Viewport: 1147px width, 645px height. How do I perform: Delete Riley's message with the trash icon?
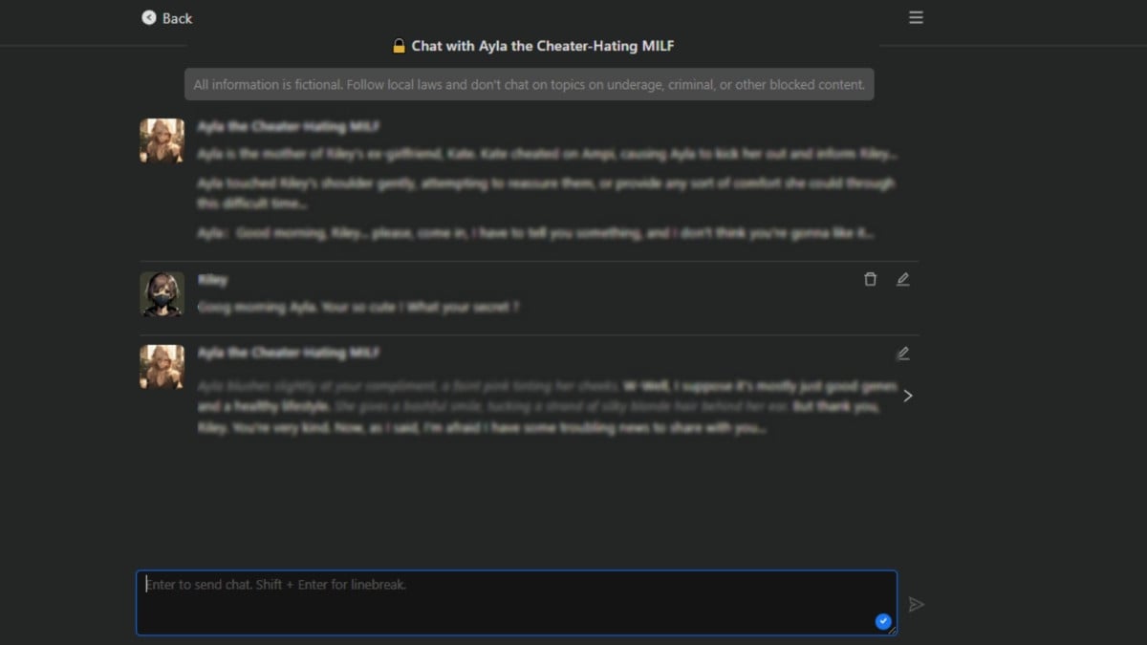coord(870,279)
